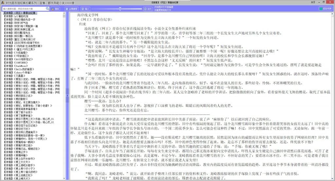Click the app logo in title bar
This screenshot has width=335, height=181.
(x=3, y=2)
